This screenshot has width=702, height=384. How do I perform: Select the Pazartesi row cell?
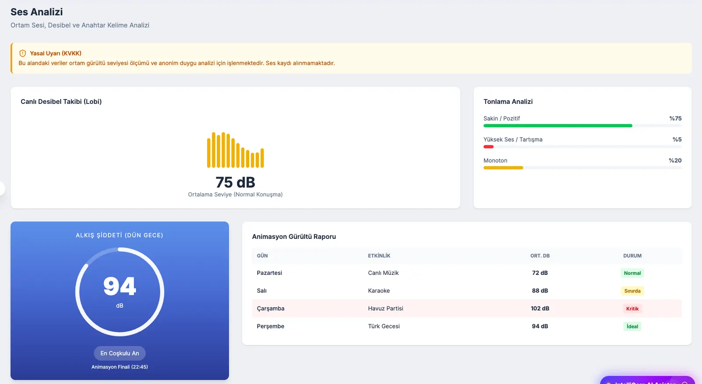coord(269,273)
